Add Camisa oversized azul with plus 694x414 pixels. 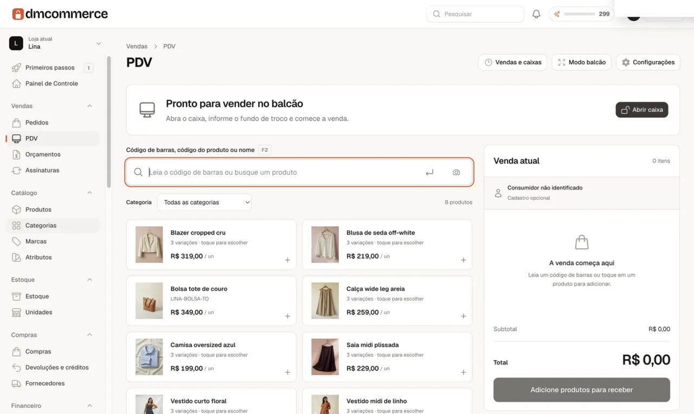[x=287, y=372]
